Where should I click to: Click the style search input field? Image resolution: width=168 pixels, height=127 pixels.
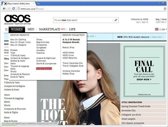click(83, 20)
